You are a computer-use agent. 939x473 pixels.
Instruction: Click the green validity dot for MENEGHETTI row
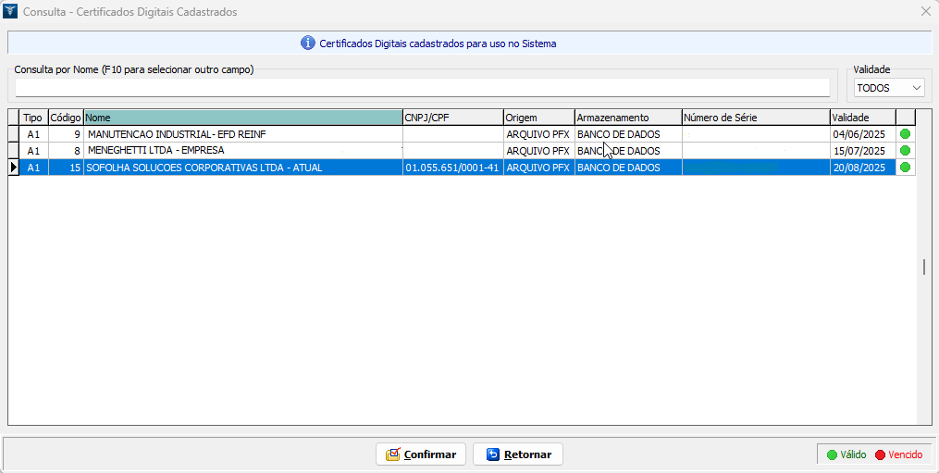pos(905,151)
